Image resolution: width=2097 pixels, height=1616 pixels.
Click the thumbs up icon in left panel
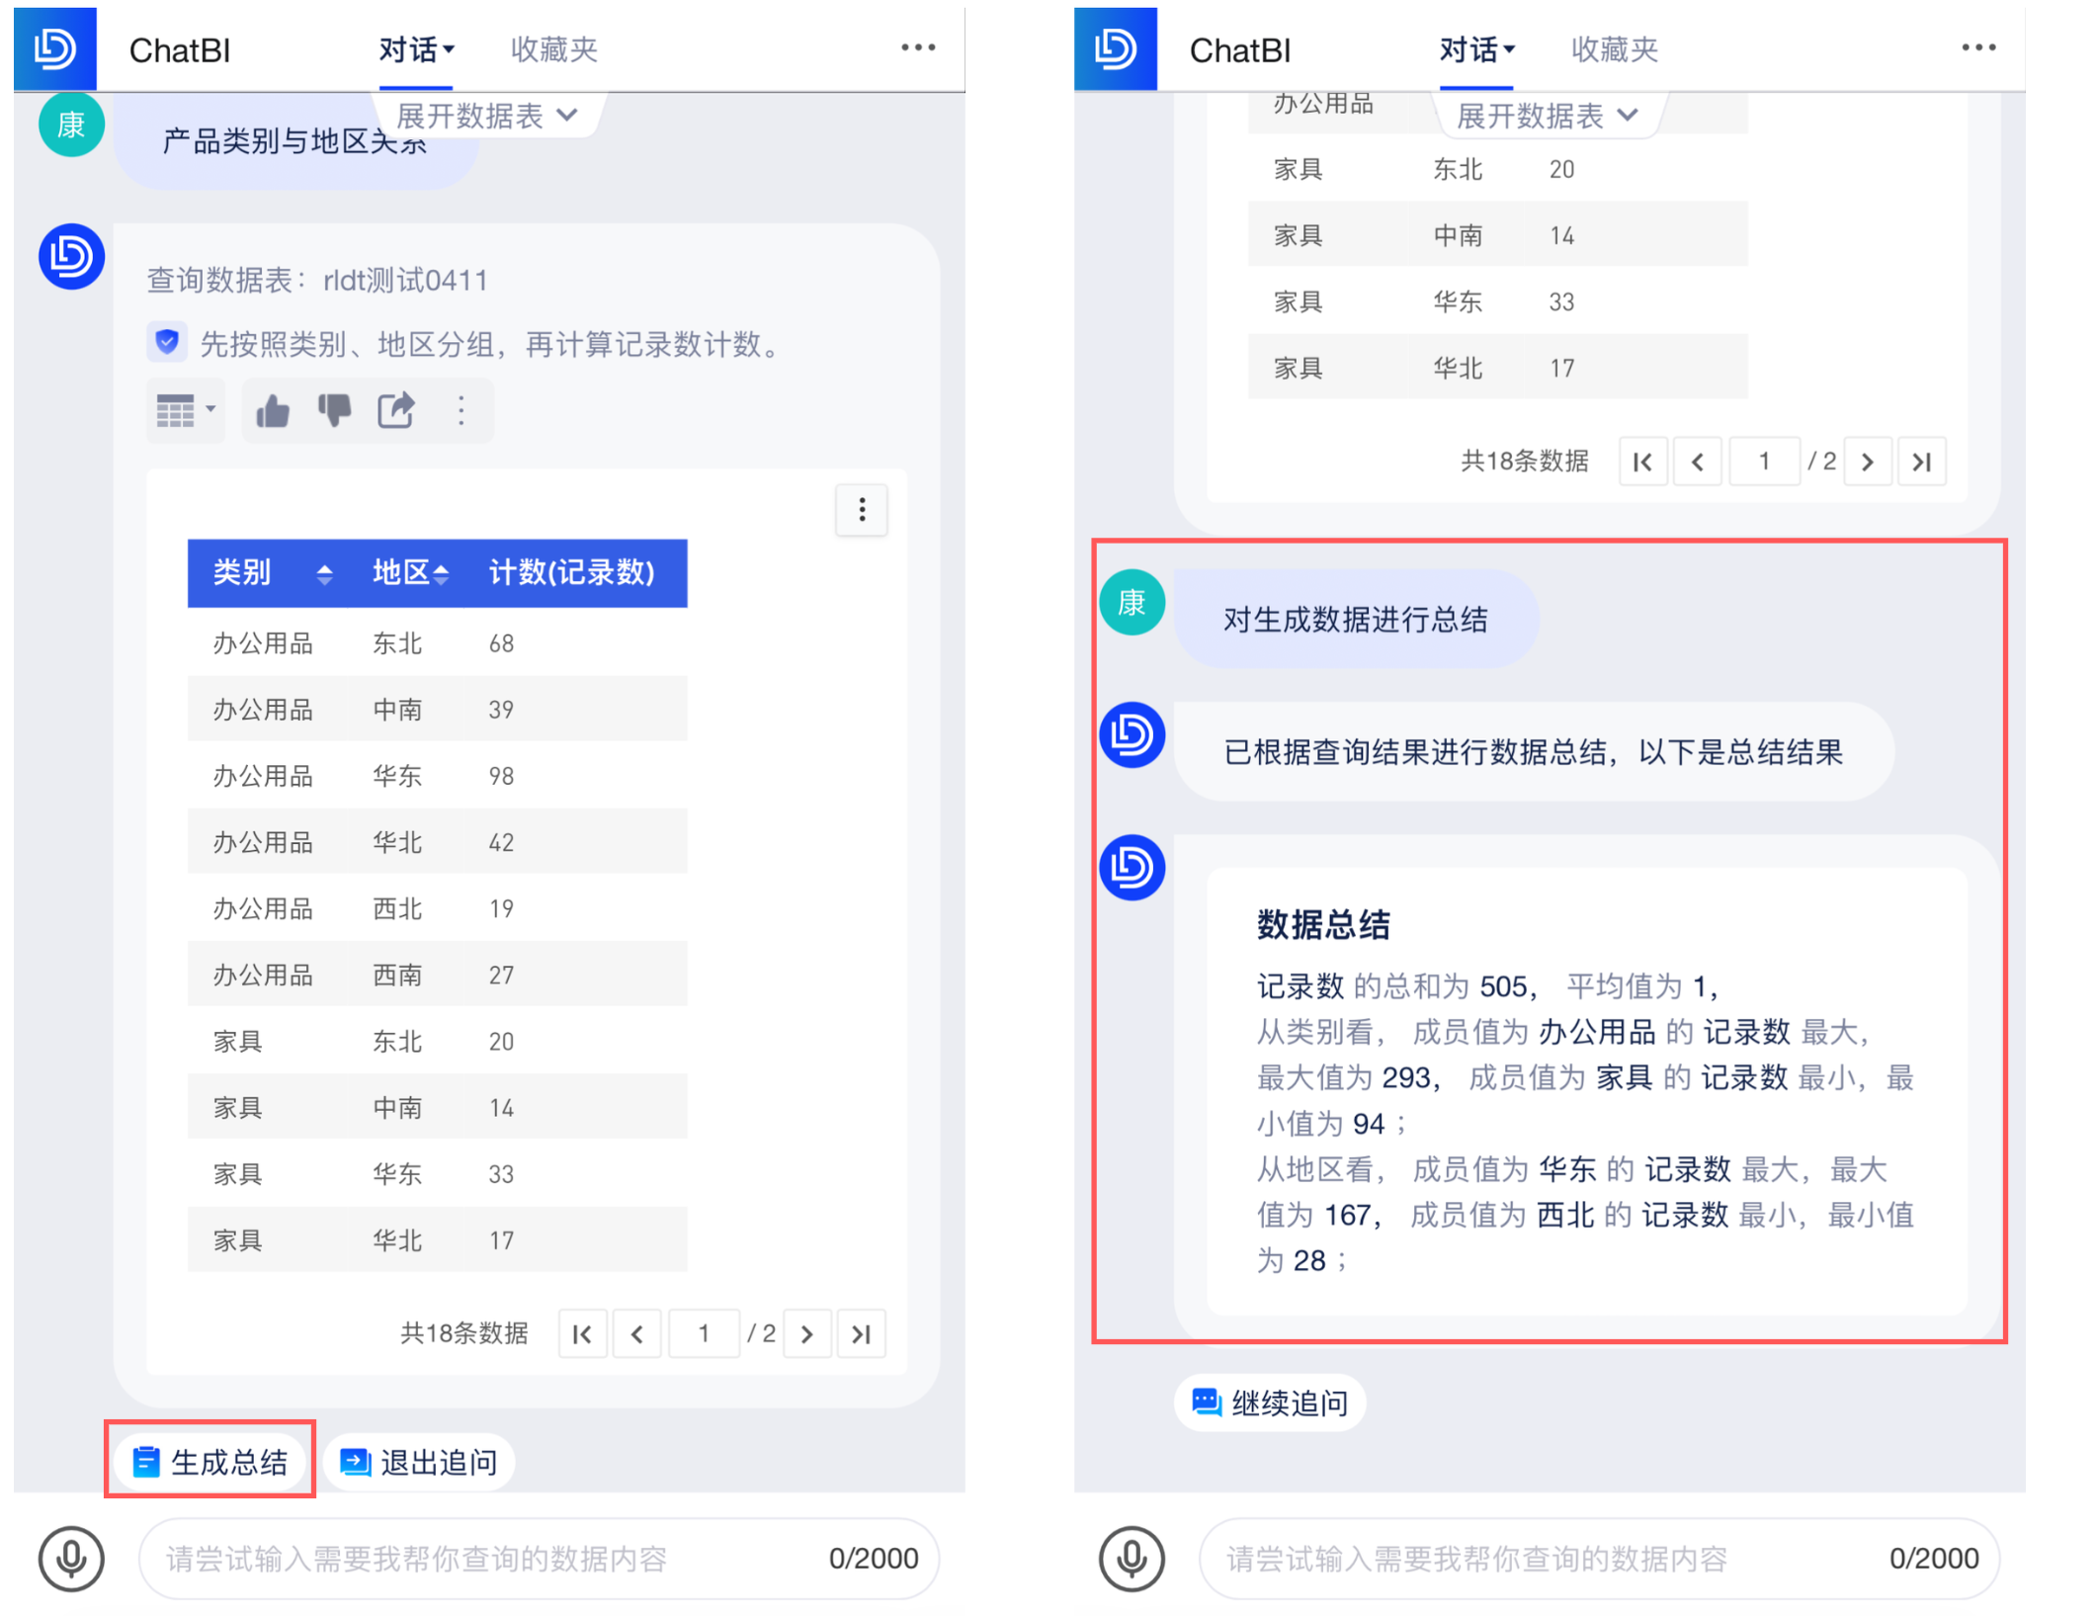click(273, 411)
